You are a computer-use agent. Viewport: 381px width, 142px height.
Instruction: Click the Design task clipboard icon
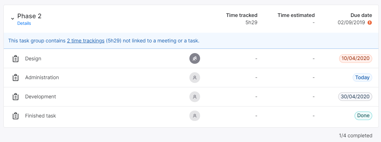pos(15,58)
